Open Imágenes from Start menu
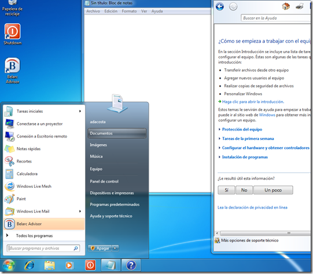This screenshot has width=313, height=274. click(98, 145)
